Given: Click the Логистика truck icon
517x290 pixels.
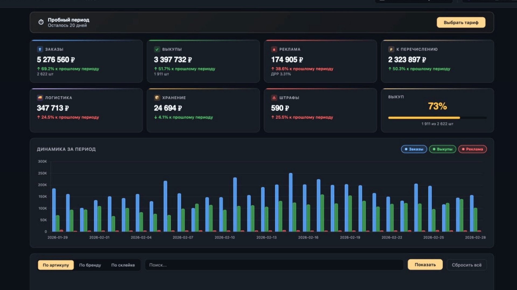Looking at the screenshot, I should (x=40, y=97).
